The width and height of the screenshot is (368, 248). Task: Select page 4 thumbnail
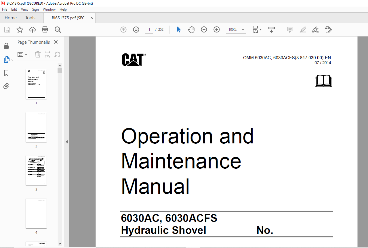36,213
